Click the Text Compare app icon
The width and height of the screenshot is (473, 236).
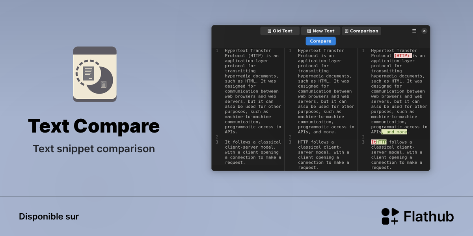tap(95, 74)
